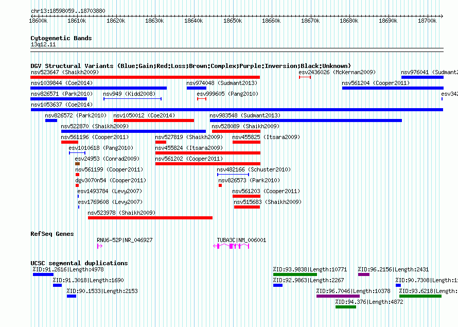Click the Cytogenetic Bands track title
Image resolution: width=458 pixels, height=327 pixels.
coord(61,38)
